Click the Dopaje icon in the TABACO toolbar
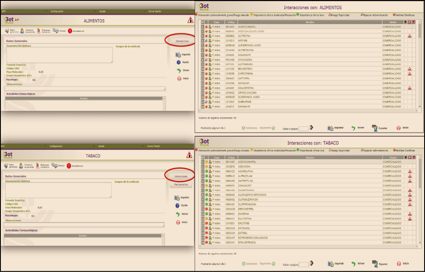The image size is (425, 272). (x=55, y=165)
